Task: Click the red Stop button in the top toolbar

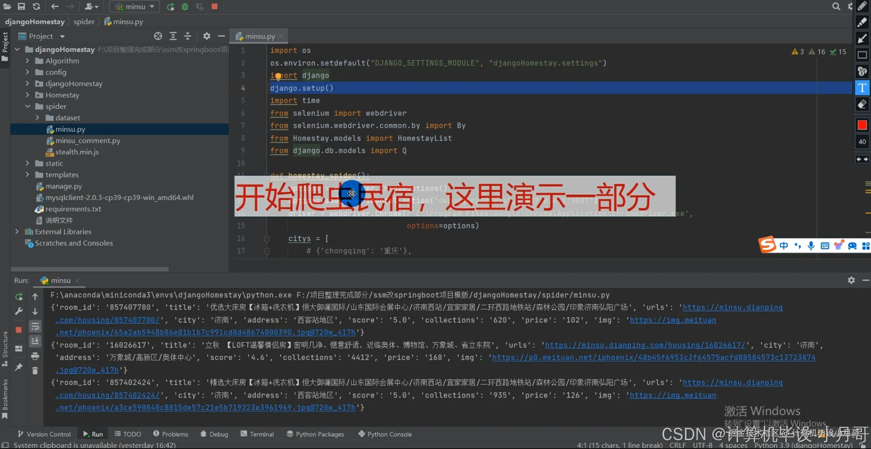Action: (214, 6)
